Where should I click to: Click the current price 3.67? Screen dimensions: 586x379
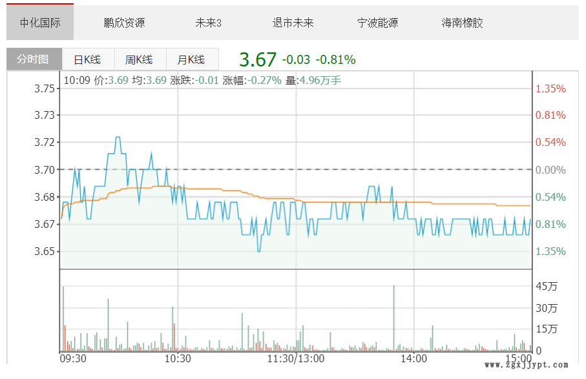(258, 59)
